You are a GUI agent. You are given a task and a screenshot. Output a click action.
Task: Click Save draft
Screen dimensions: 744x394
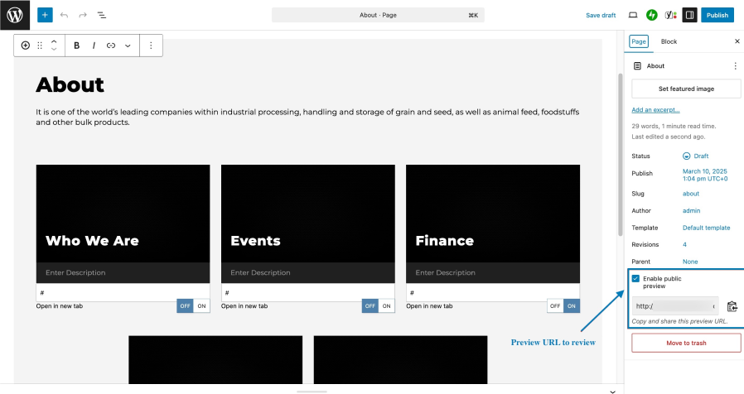tap(601, 15)
